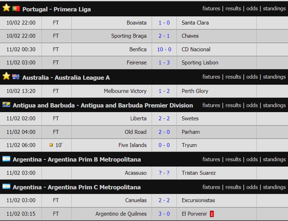Click the Feirense 1 - 3 score
The width and height of the screenshot is (288, 221).
(x=164, y=63)
